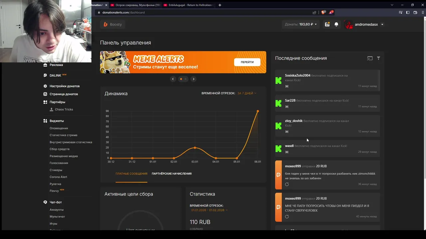Open the messages widget popout icon

click(370, 58)
